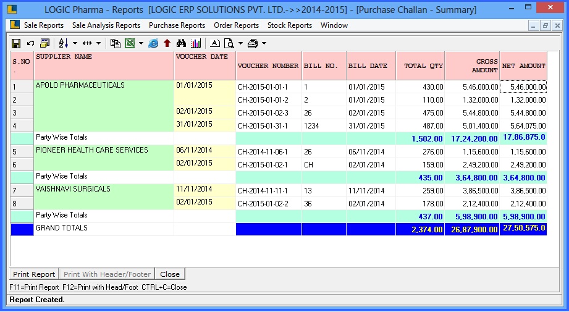This screenshot has height=312, width=569.
Task: Click the VOUCHER DATE column header
Action: pos(205,65)
